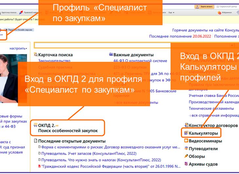
Task: Click the Архивы судов icon
Action: 186,163
